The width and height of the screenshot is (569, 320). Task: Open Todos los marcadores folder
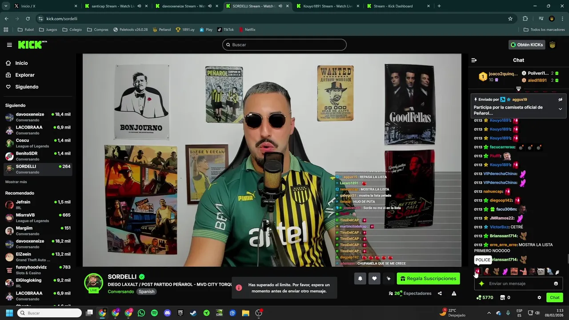point(544,30)
